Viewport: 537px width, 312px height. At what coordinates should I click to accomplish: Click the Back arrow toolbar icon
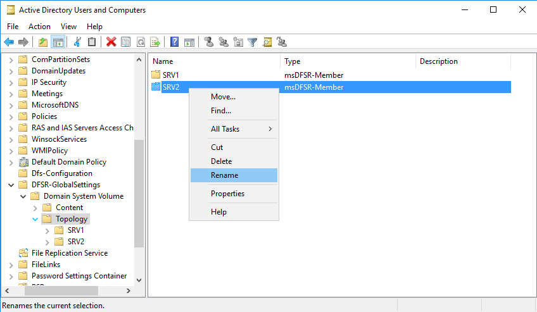9,42
